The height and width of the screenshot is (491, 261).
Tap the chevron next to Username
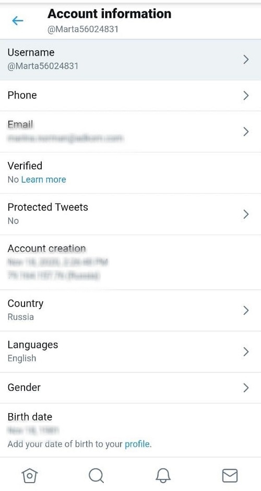(x=246, y=60)
